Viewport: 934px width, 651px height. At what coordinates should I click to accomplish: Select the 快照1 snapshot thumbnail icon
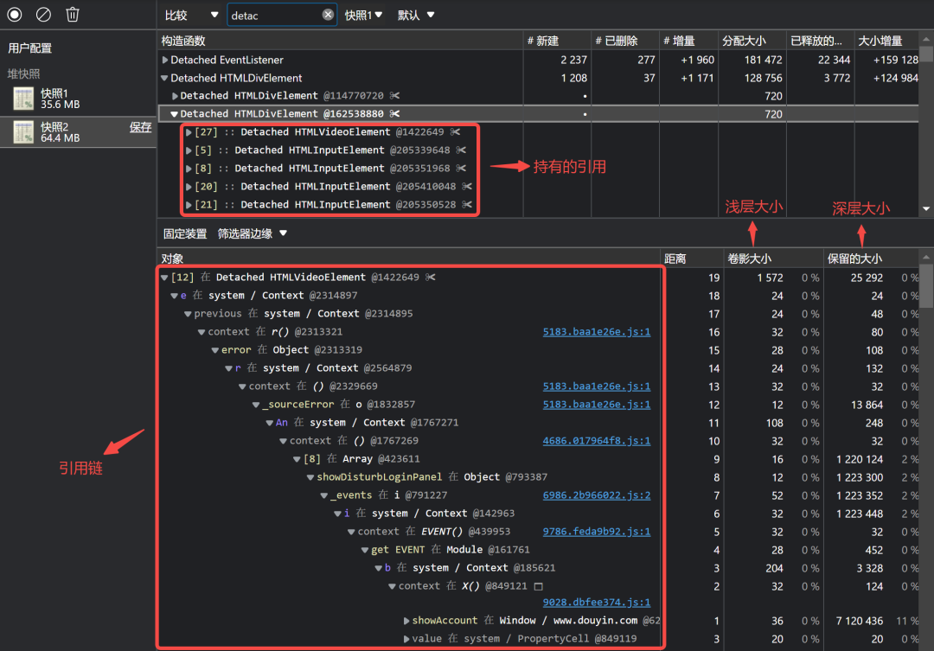tap(23, 99)
